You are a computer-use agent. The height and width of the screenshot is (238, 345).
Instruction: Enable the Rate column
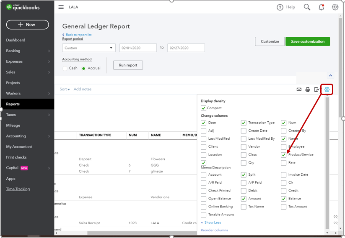point(283,163)
